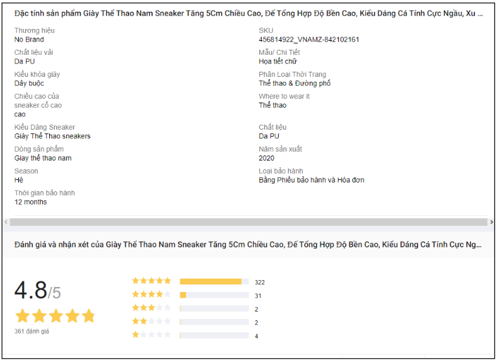Image resolution: width=497 pixels, height=360 pixels.
Task: Click the "No Brand" brand value
Action: 29,40
